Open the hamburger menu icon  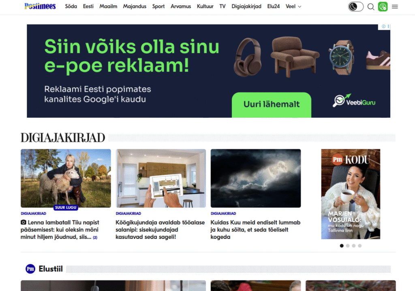click(395, 6)
